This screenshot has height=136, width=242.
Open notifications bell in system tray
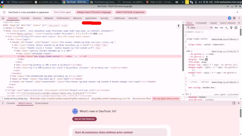196,2
